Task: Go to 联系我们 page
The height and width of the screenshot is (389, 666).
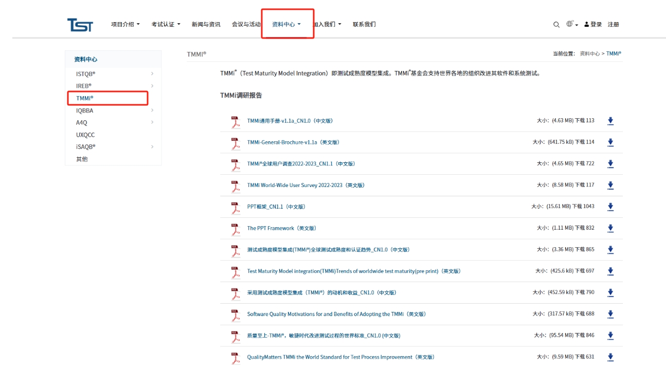Action: 364,24
